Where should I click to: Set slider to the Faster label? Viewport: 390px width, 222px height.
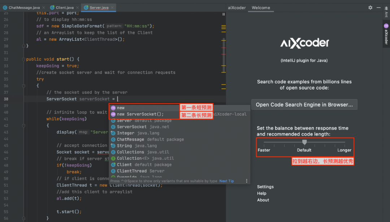[264, 150]
